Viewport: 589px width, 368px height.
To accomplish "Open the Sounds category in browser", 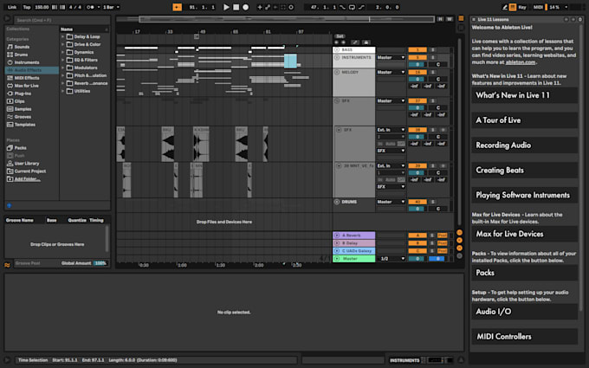I will (x=22, y=47).
